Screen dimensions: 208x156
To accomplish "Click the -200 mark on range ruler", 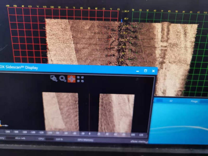I will point(8,132).
